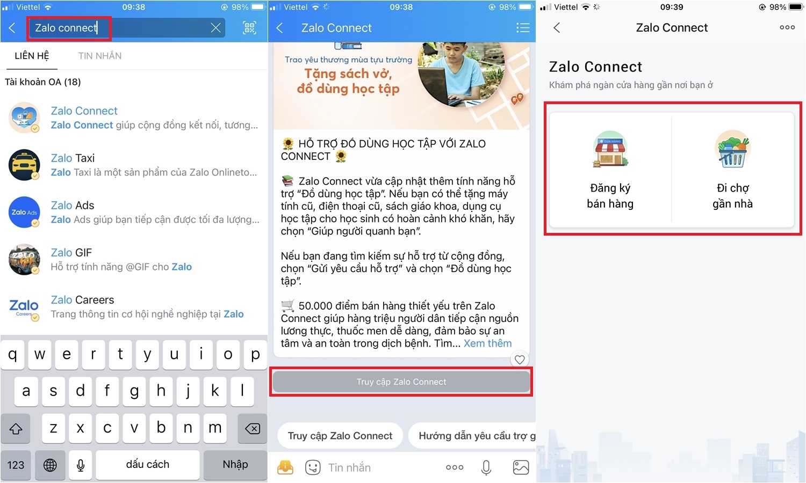The height and width of the screenshot is (483, 806).
Task: Expand the message with Xem thêm
Action: pos(487,343)
